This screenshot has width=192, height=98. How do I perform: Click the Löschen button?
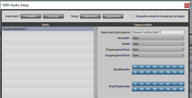click(x=53, y=16)
